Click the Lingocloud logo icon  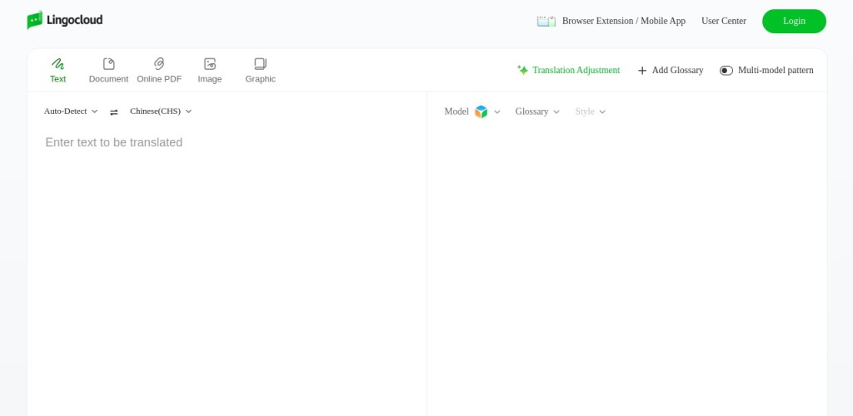click(x=34, y=20)
